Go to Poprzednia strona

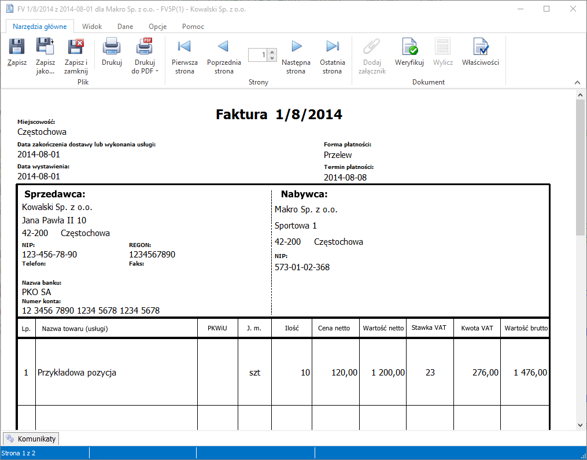223,47
